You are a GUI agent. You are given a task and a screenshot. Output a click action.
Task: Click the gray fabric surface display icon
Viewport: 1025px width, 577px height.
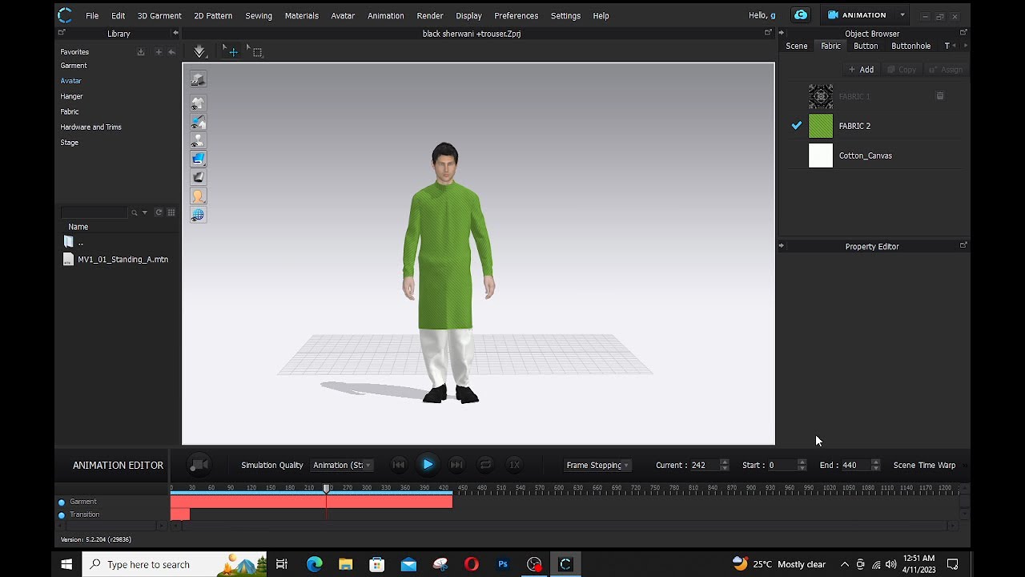pos(198,177)
